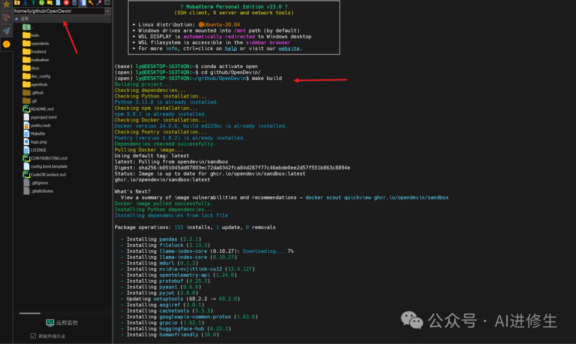The height and width of the screenshot is (344, 576).
Task: Expand the remote path dropdown arrow
Action: click(x=107, y=11)
